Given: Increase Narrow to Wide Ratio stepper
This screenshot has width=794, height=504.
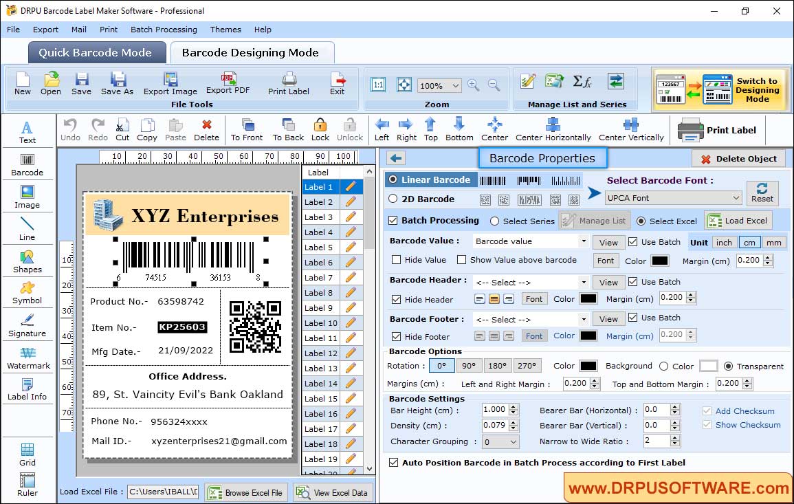Looking at the screenshot, I should [x=675, y=439].
